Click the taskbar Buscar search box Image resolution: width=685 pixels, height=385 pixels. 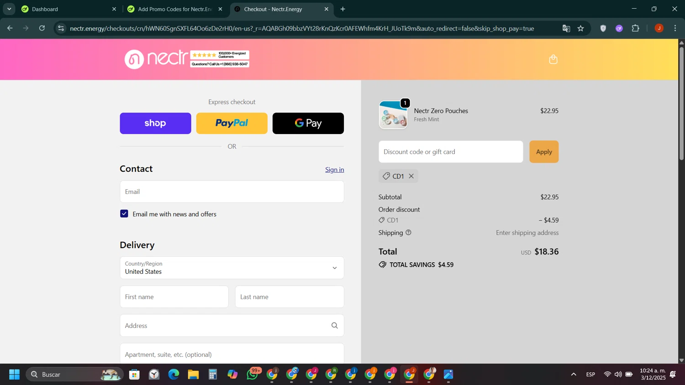coord(74,375)
